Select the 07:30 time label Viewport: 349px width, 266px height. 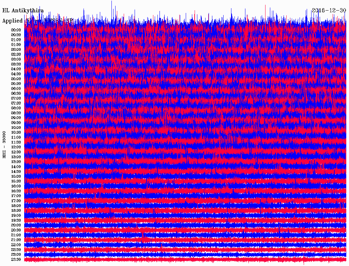pos(16,103)
